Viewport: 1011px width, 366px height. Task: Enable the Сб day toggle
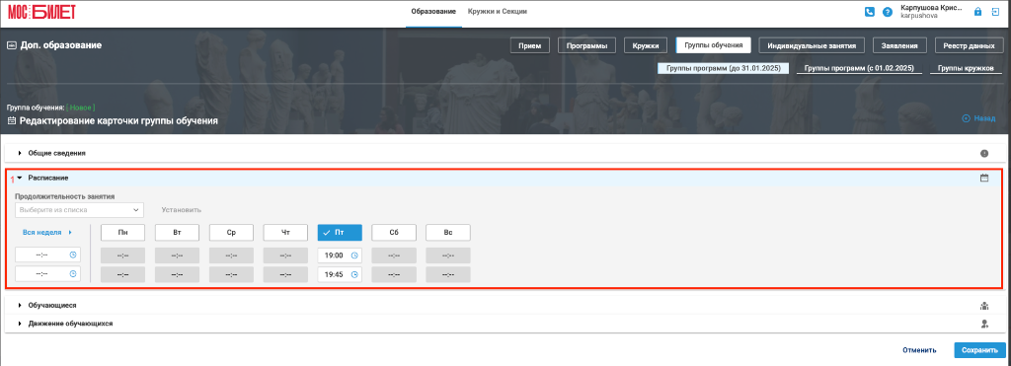pyautogui.click(x=394, y=233)
